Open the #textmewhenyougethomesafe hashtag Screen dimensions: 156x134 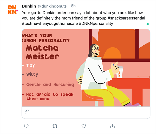[50, 24]
